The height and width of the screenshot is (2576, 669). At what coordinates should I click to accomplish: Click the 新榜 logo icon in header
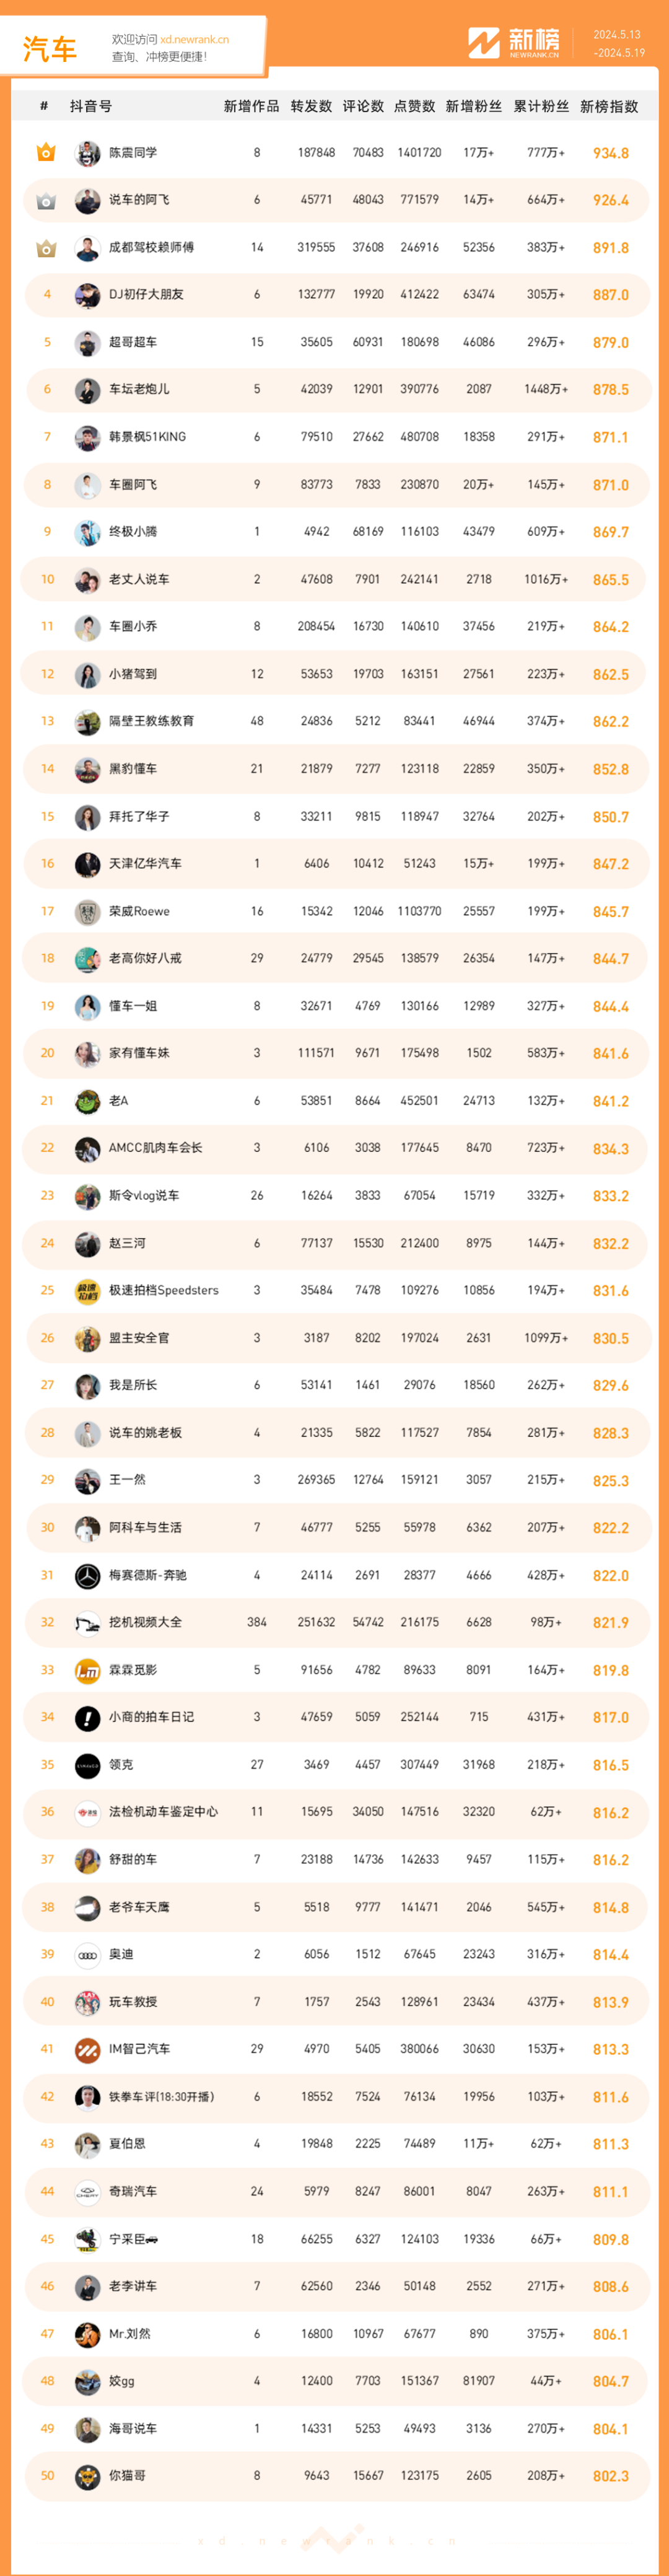pos(484,43)
